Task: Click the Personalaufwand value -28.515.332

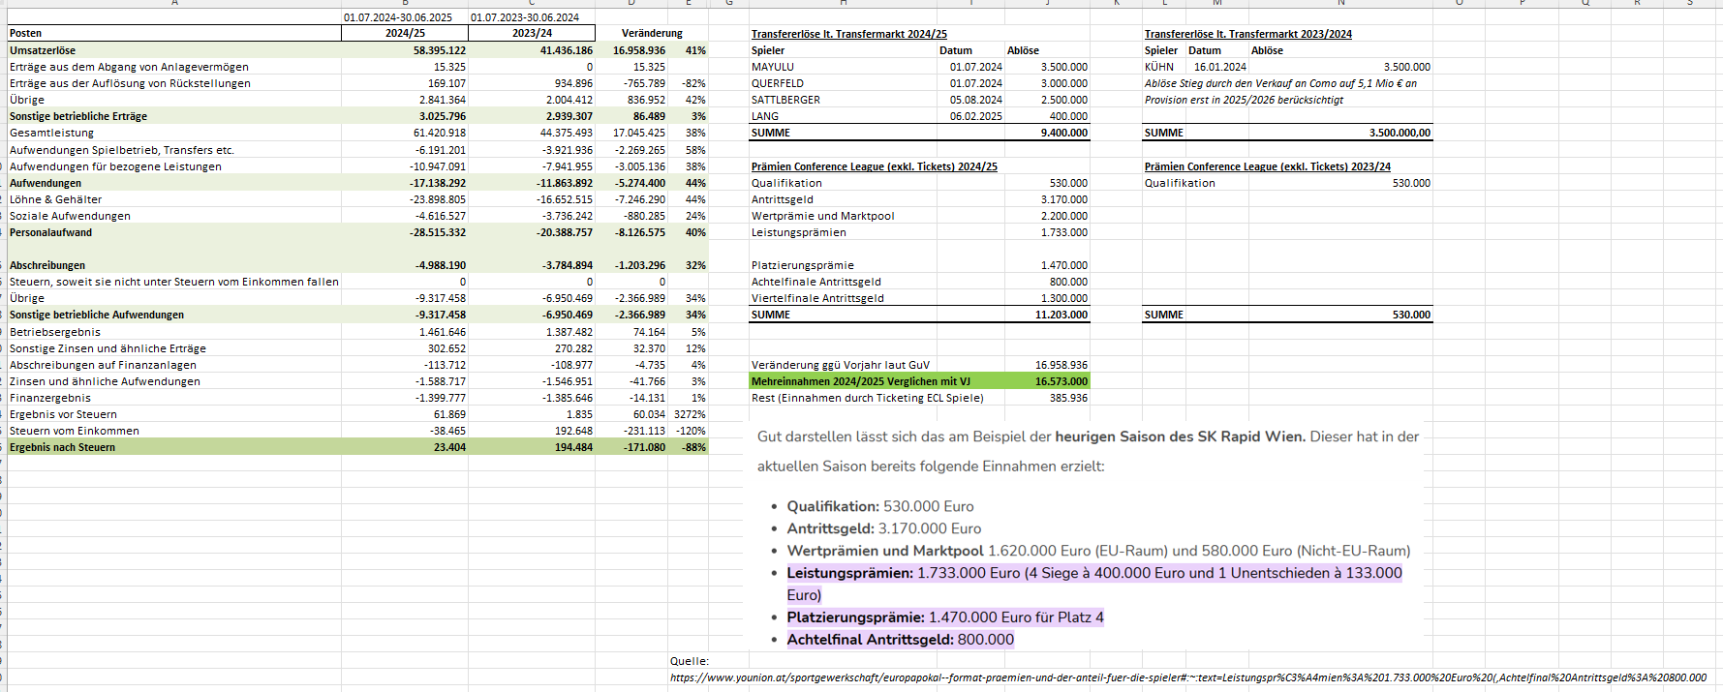Action: point(437,232)
